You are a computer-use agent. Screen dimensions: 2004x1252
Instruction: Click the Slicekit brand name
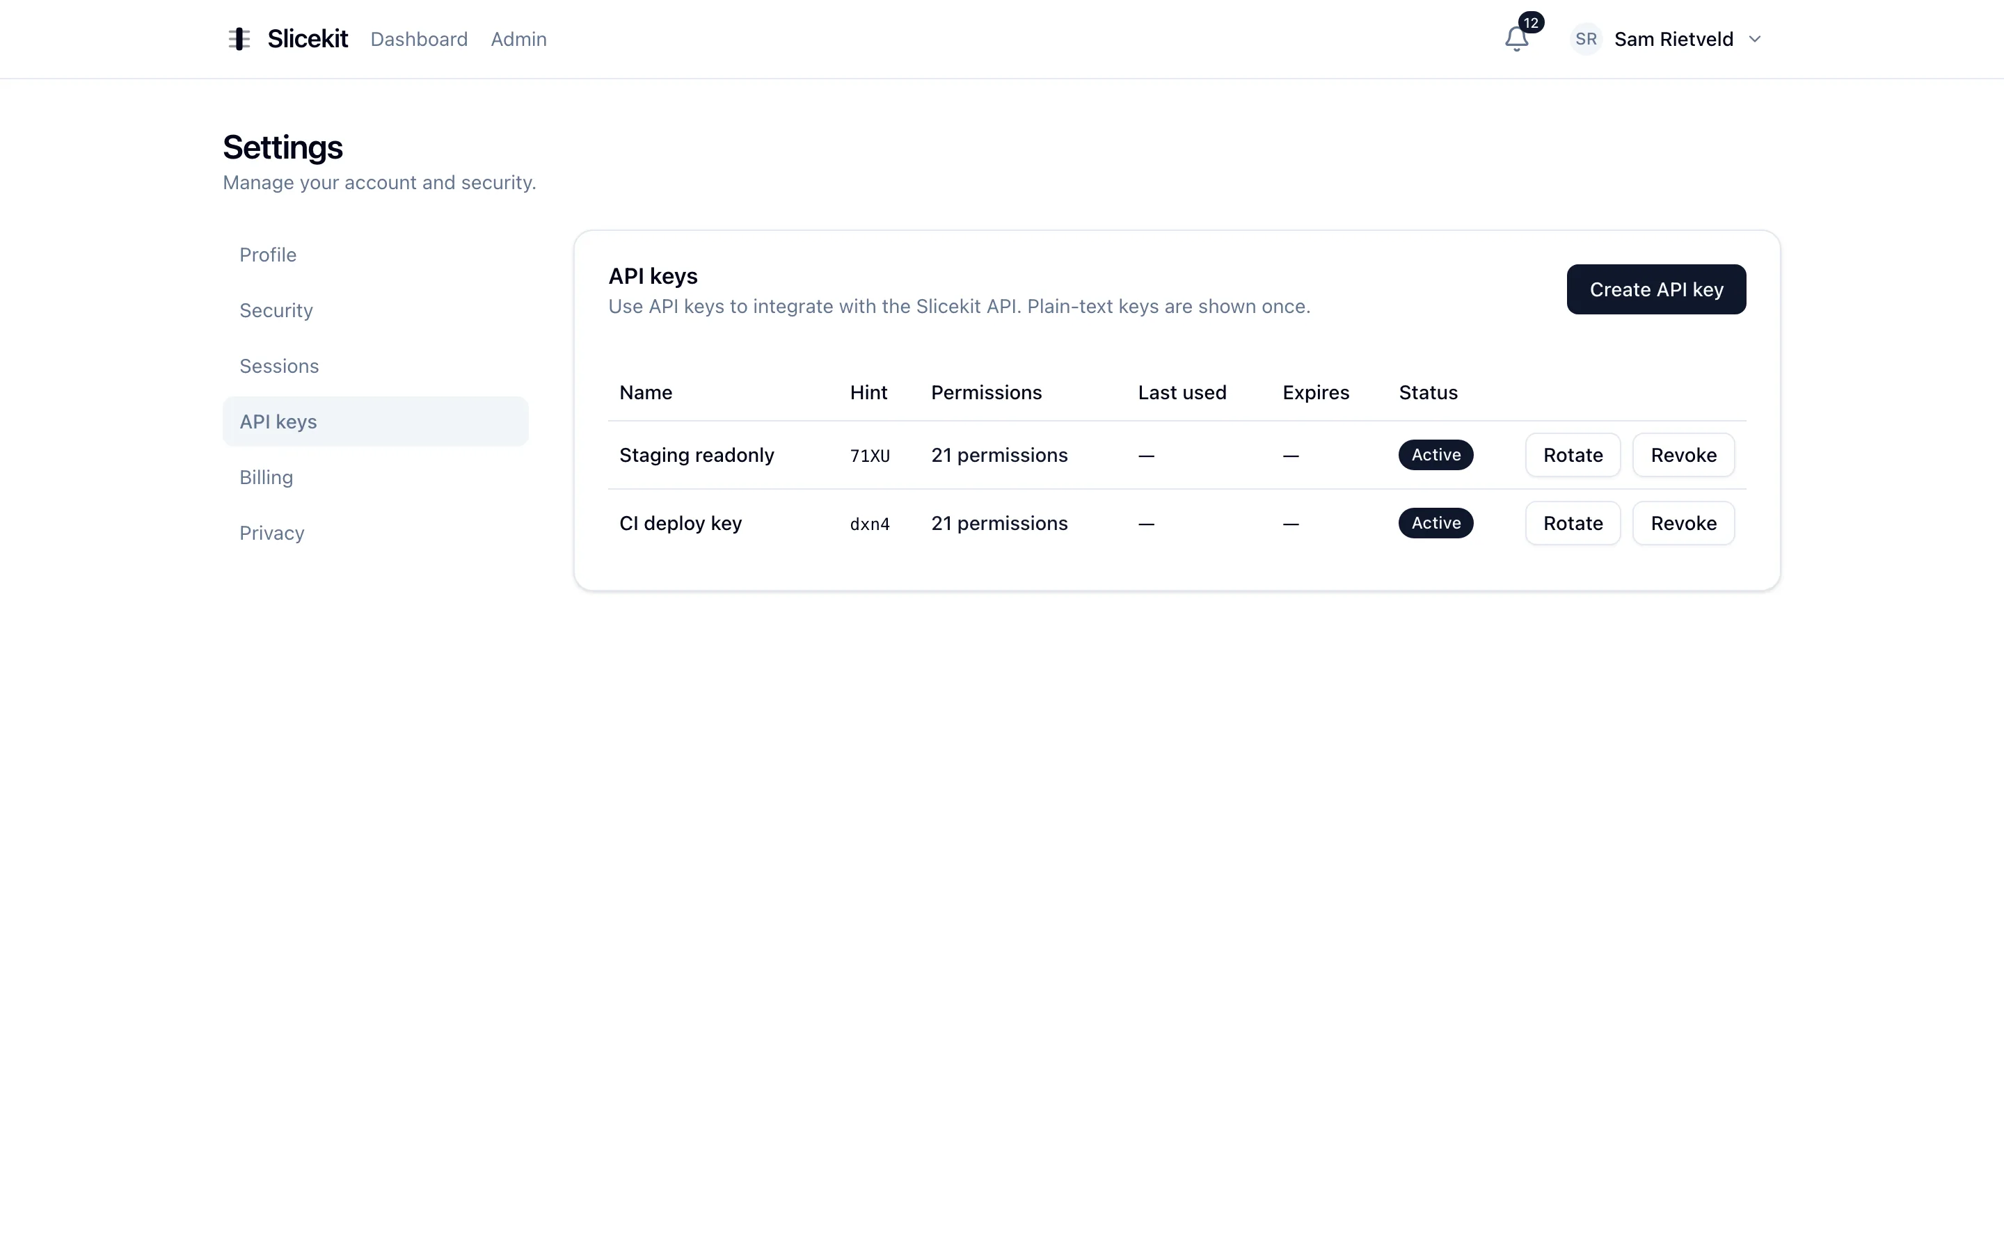click(308, 39)
